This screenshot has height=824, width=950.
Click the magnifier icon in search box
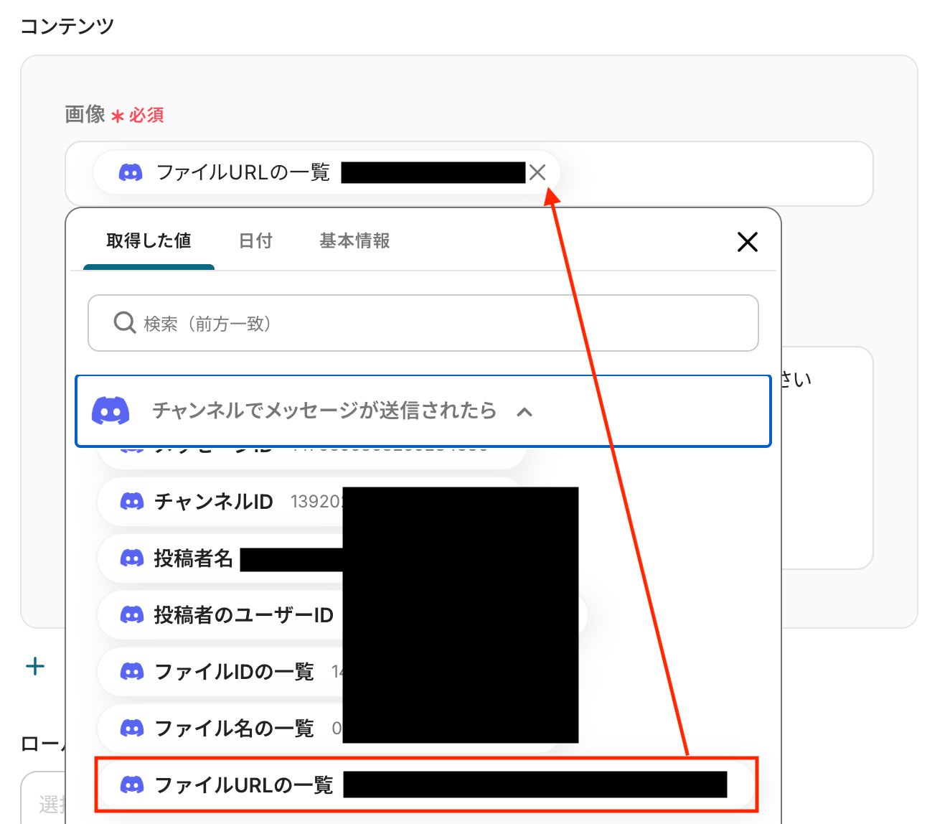[x=125, y=323]
